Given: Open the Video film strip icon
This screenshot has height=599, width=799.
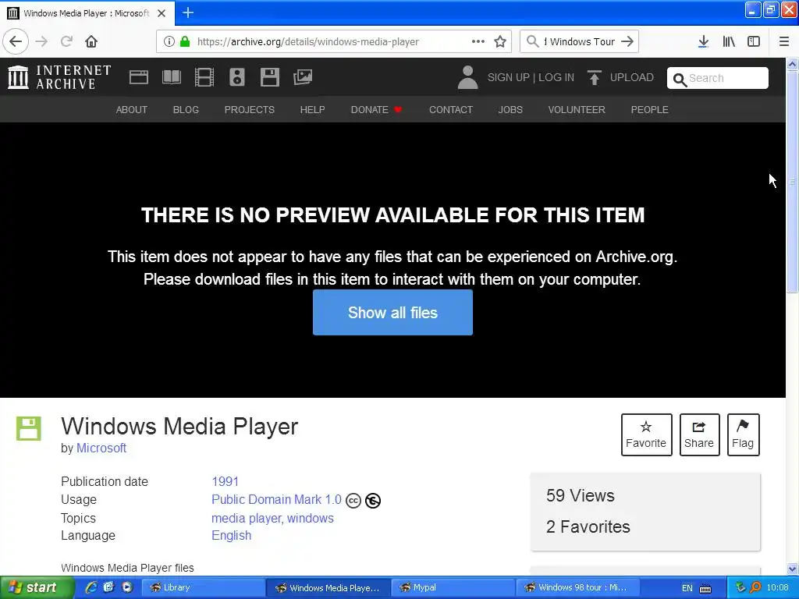Looking at the screenshot, I should tap(204, 77).
